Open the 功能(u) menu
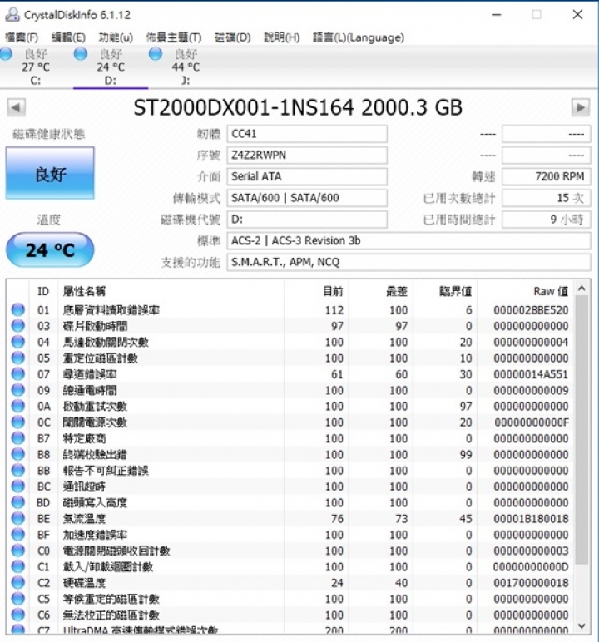The image size is (599, 642). (x=116, y=37)
